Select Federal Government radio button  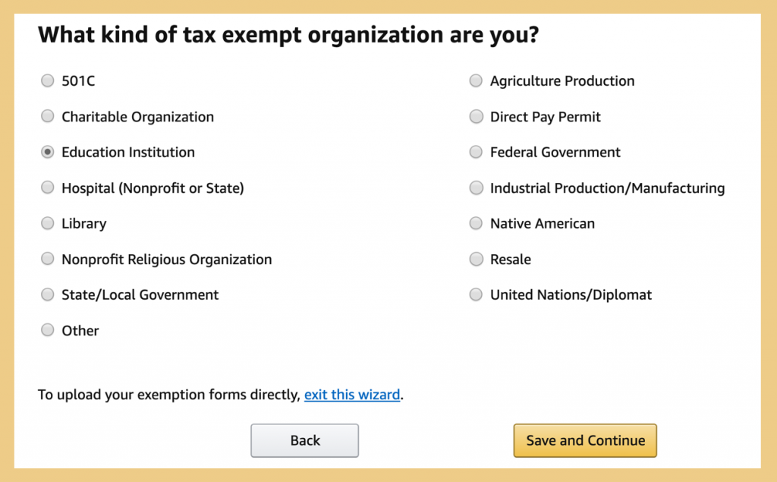(476, 153)
